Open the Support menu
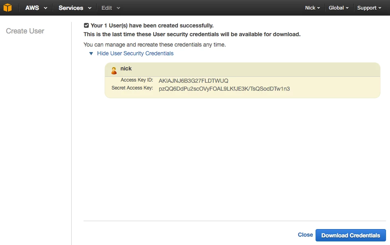 [x=369, y=8]
